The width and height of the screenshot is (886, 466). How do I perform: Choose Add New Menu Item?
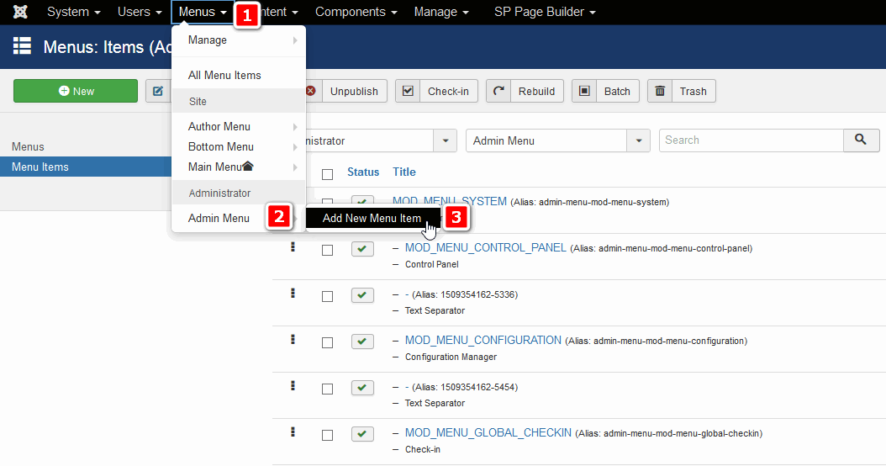pyautogui.click(x=372, y=218)
